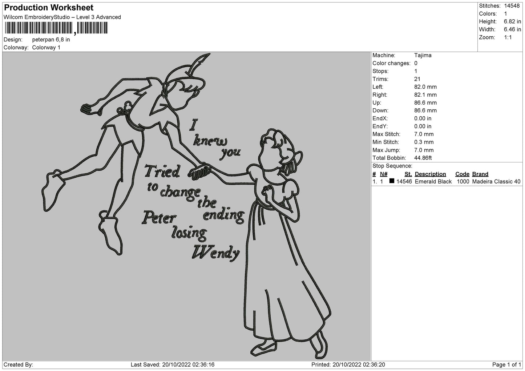Image resolution: width=525 pixels, height=371 pixels.
Task: Select "Wilcom EmbroideryStudio – Level 3 Advanced" line
Action: [62, 17]
